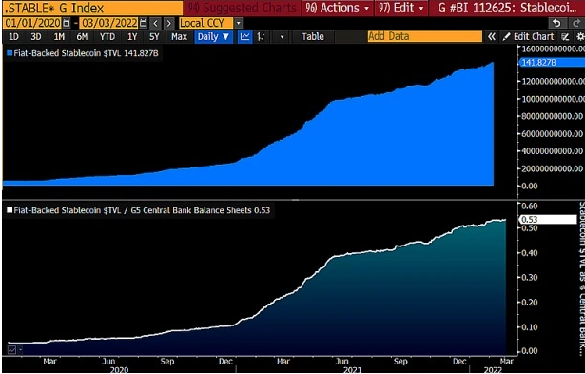Click white legend square of G5 ratio series
585x374 pixels.
(x=10, y=210)
